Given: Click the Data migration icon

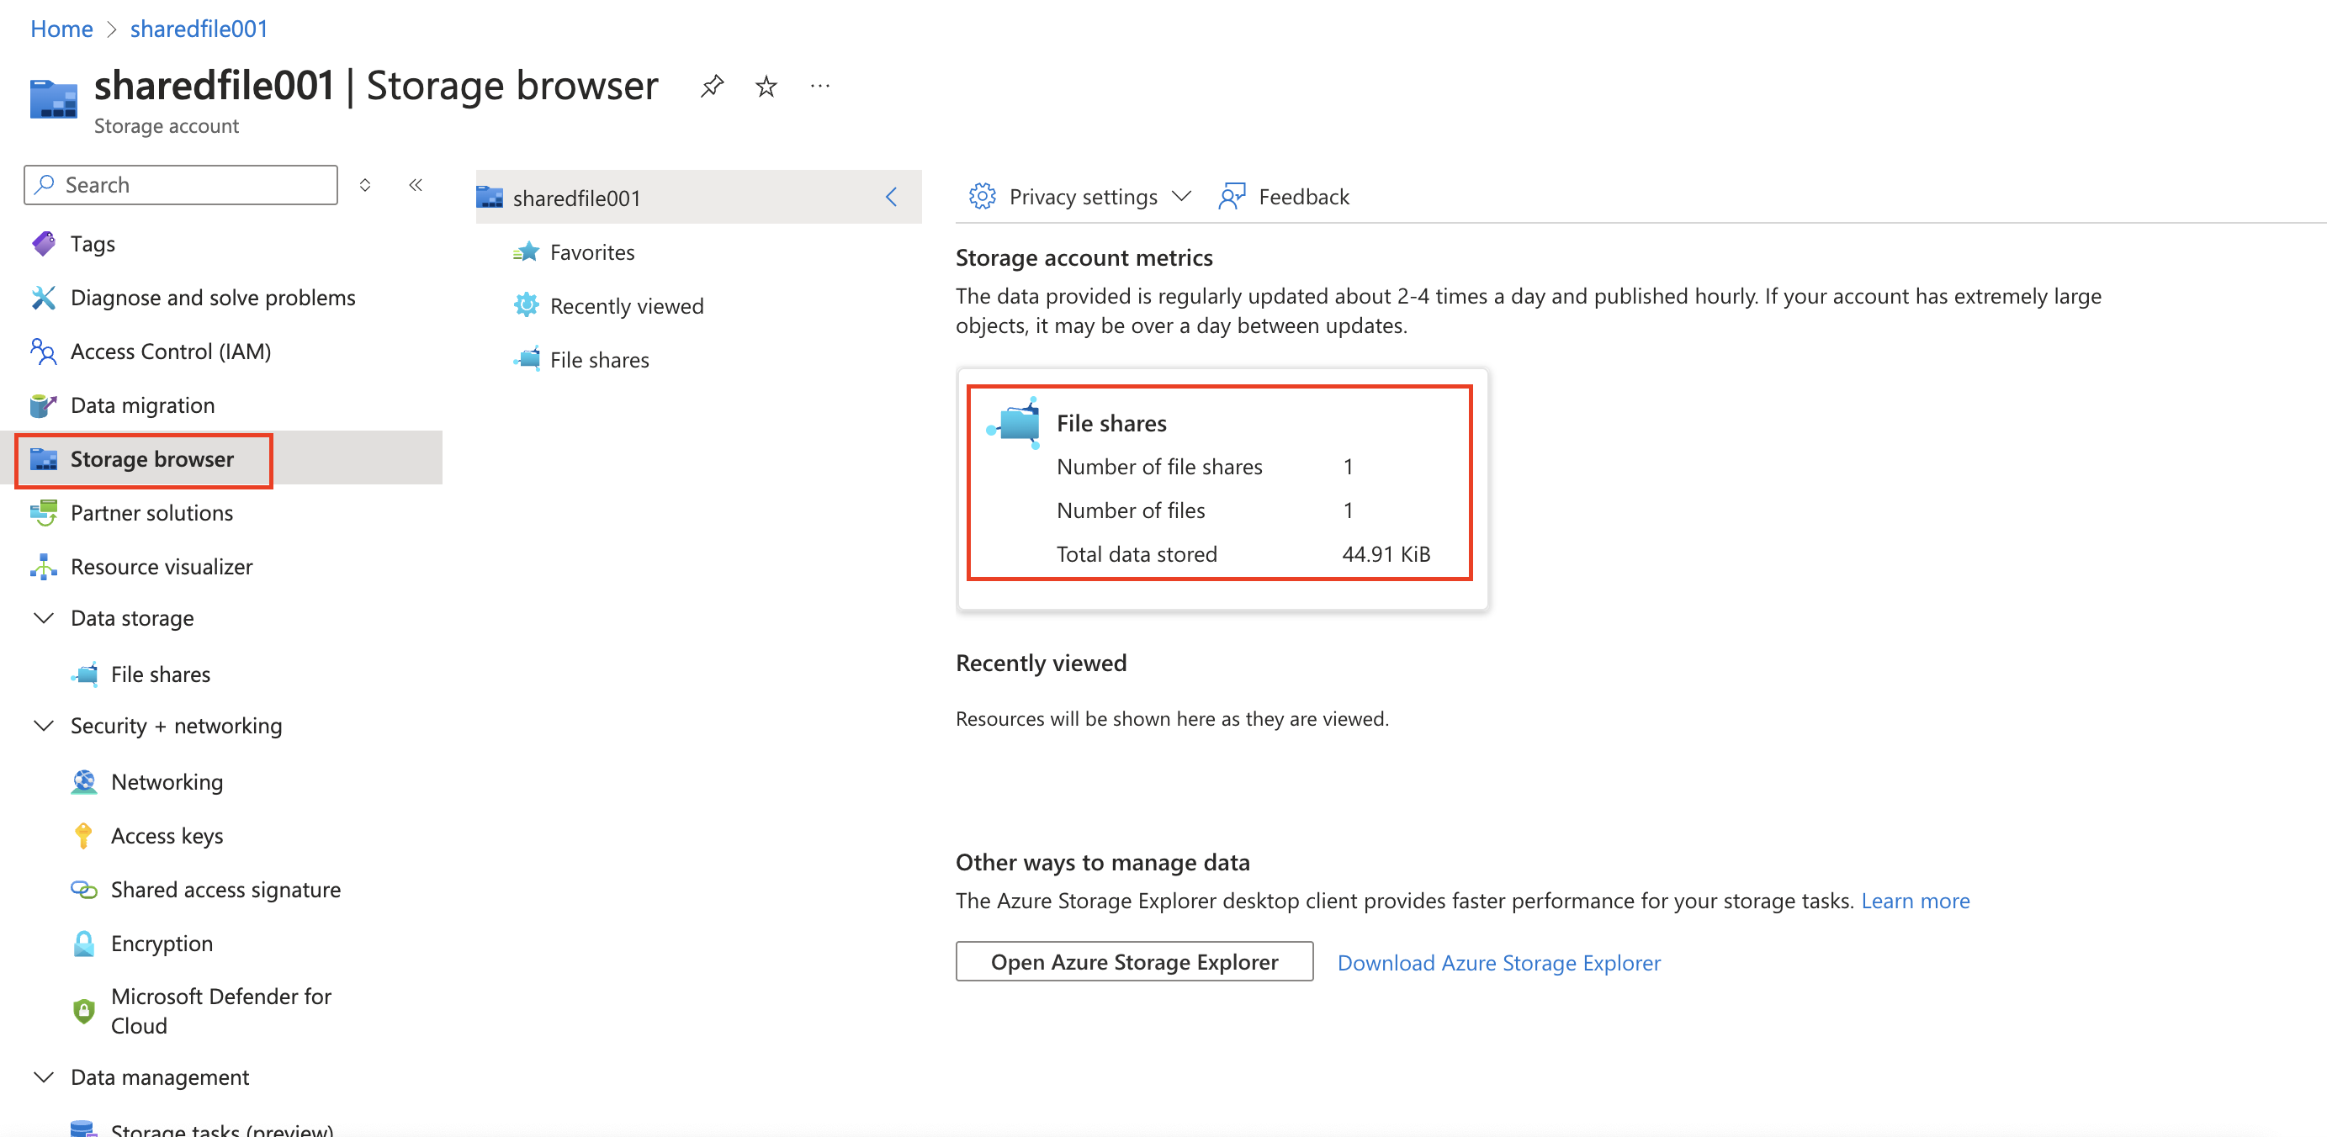Looking at the screenshot, I should point(44,405).
